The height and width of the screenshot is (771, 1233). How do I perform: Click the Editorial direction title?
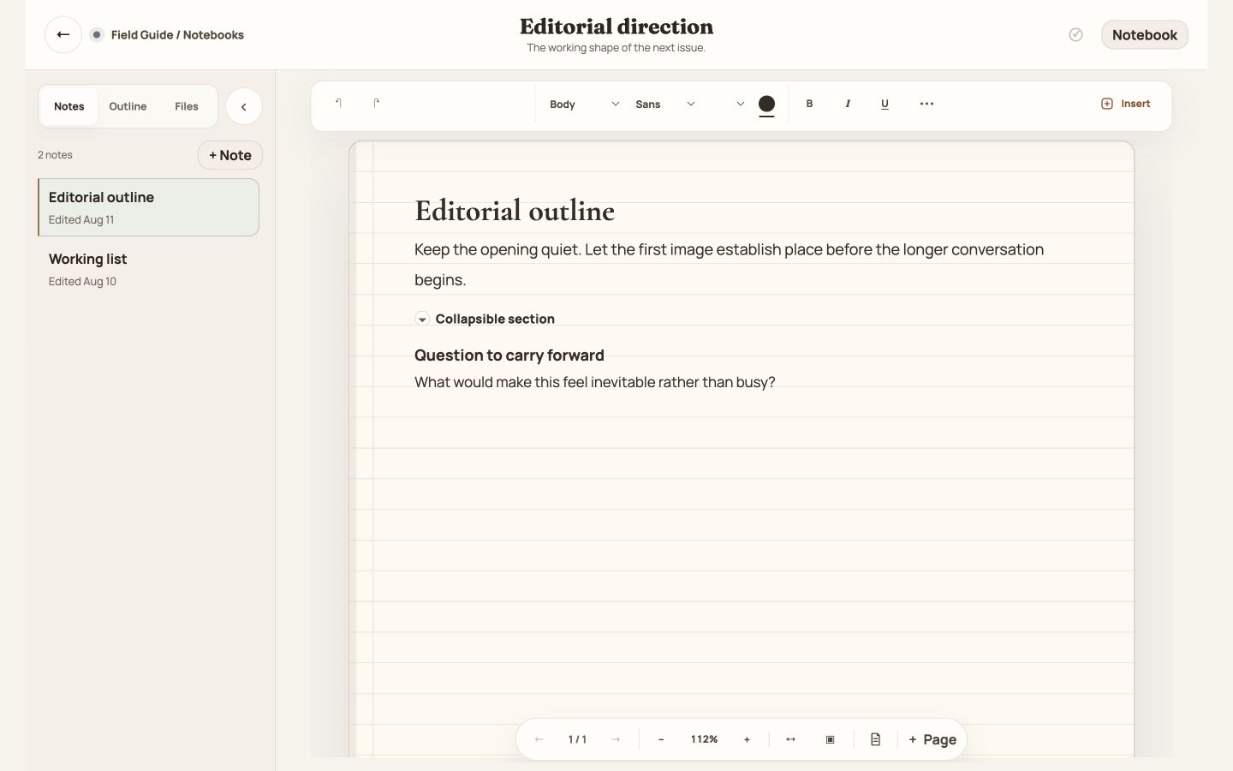click(x=616, y=27)
